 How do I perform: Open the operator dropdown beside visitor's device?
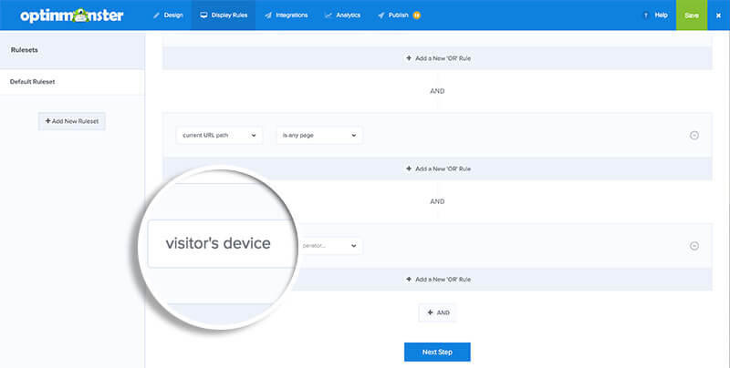coord(329,246)
